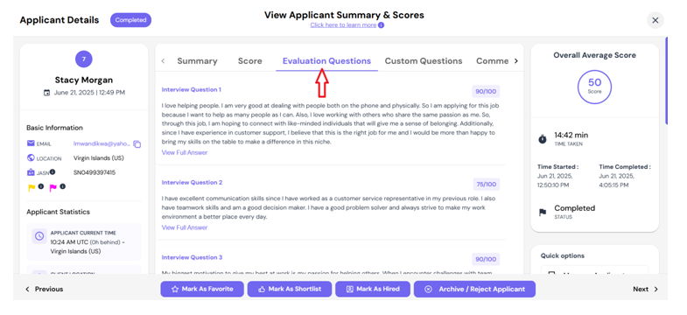Open the Custom Questions tab

tap(424, 61)
